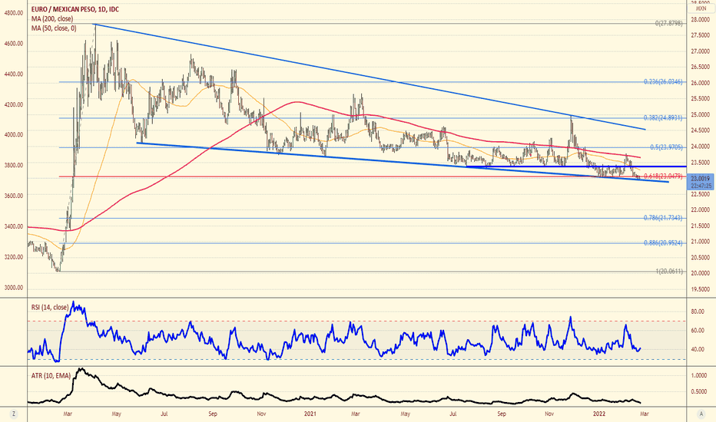Click the MA (50, close, 0) legend
The width and height of the screenshot is (716, 422).
[x=54, y=28]
